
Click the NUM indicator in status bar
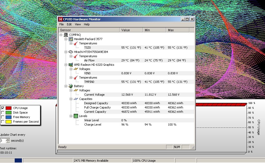(177, 147)
